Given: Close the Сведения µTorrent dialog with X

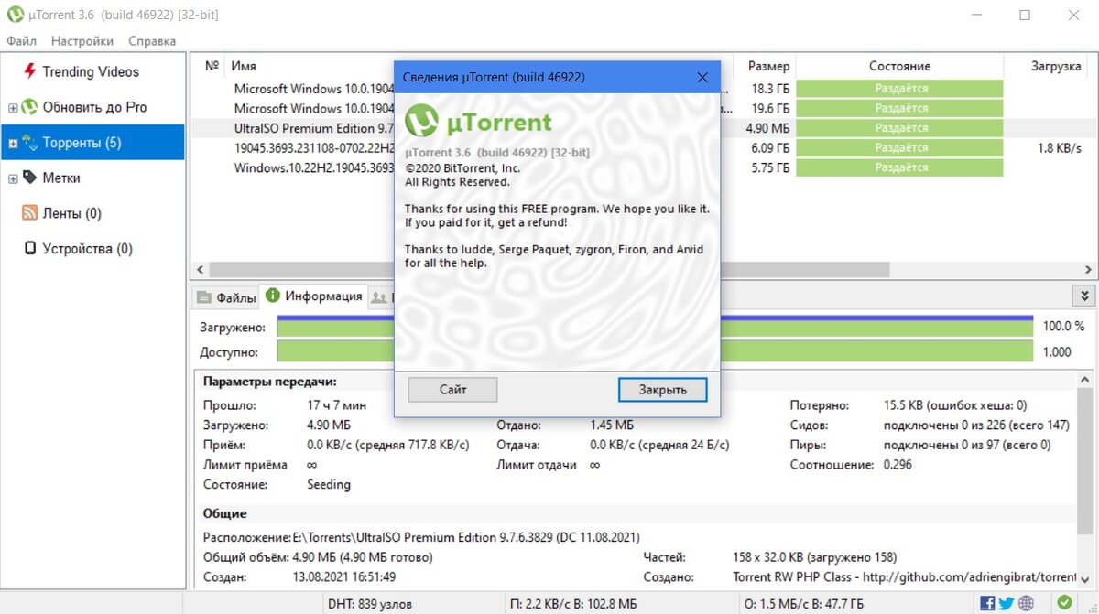Looking at the screenshot, I should click(702, 77).
